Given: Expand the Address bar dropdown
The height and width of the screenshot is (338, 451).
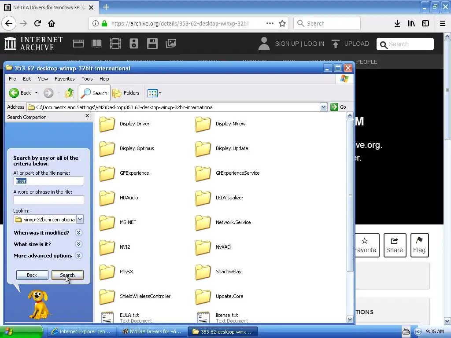Looking at the screenshot, I should pyautogui.click(x=323, y=107).
